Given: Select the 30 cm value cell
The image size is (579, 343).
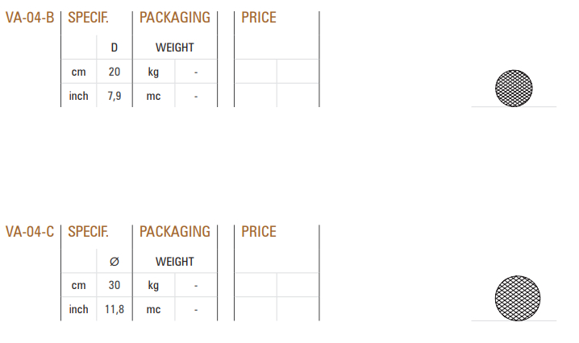Looking at the screenshot, I should point(115,285).
